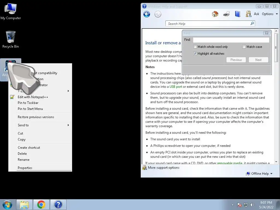Minimize the Help and Support window
This screenshot has width=280, height=210.
click(x=259, y=6)
